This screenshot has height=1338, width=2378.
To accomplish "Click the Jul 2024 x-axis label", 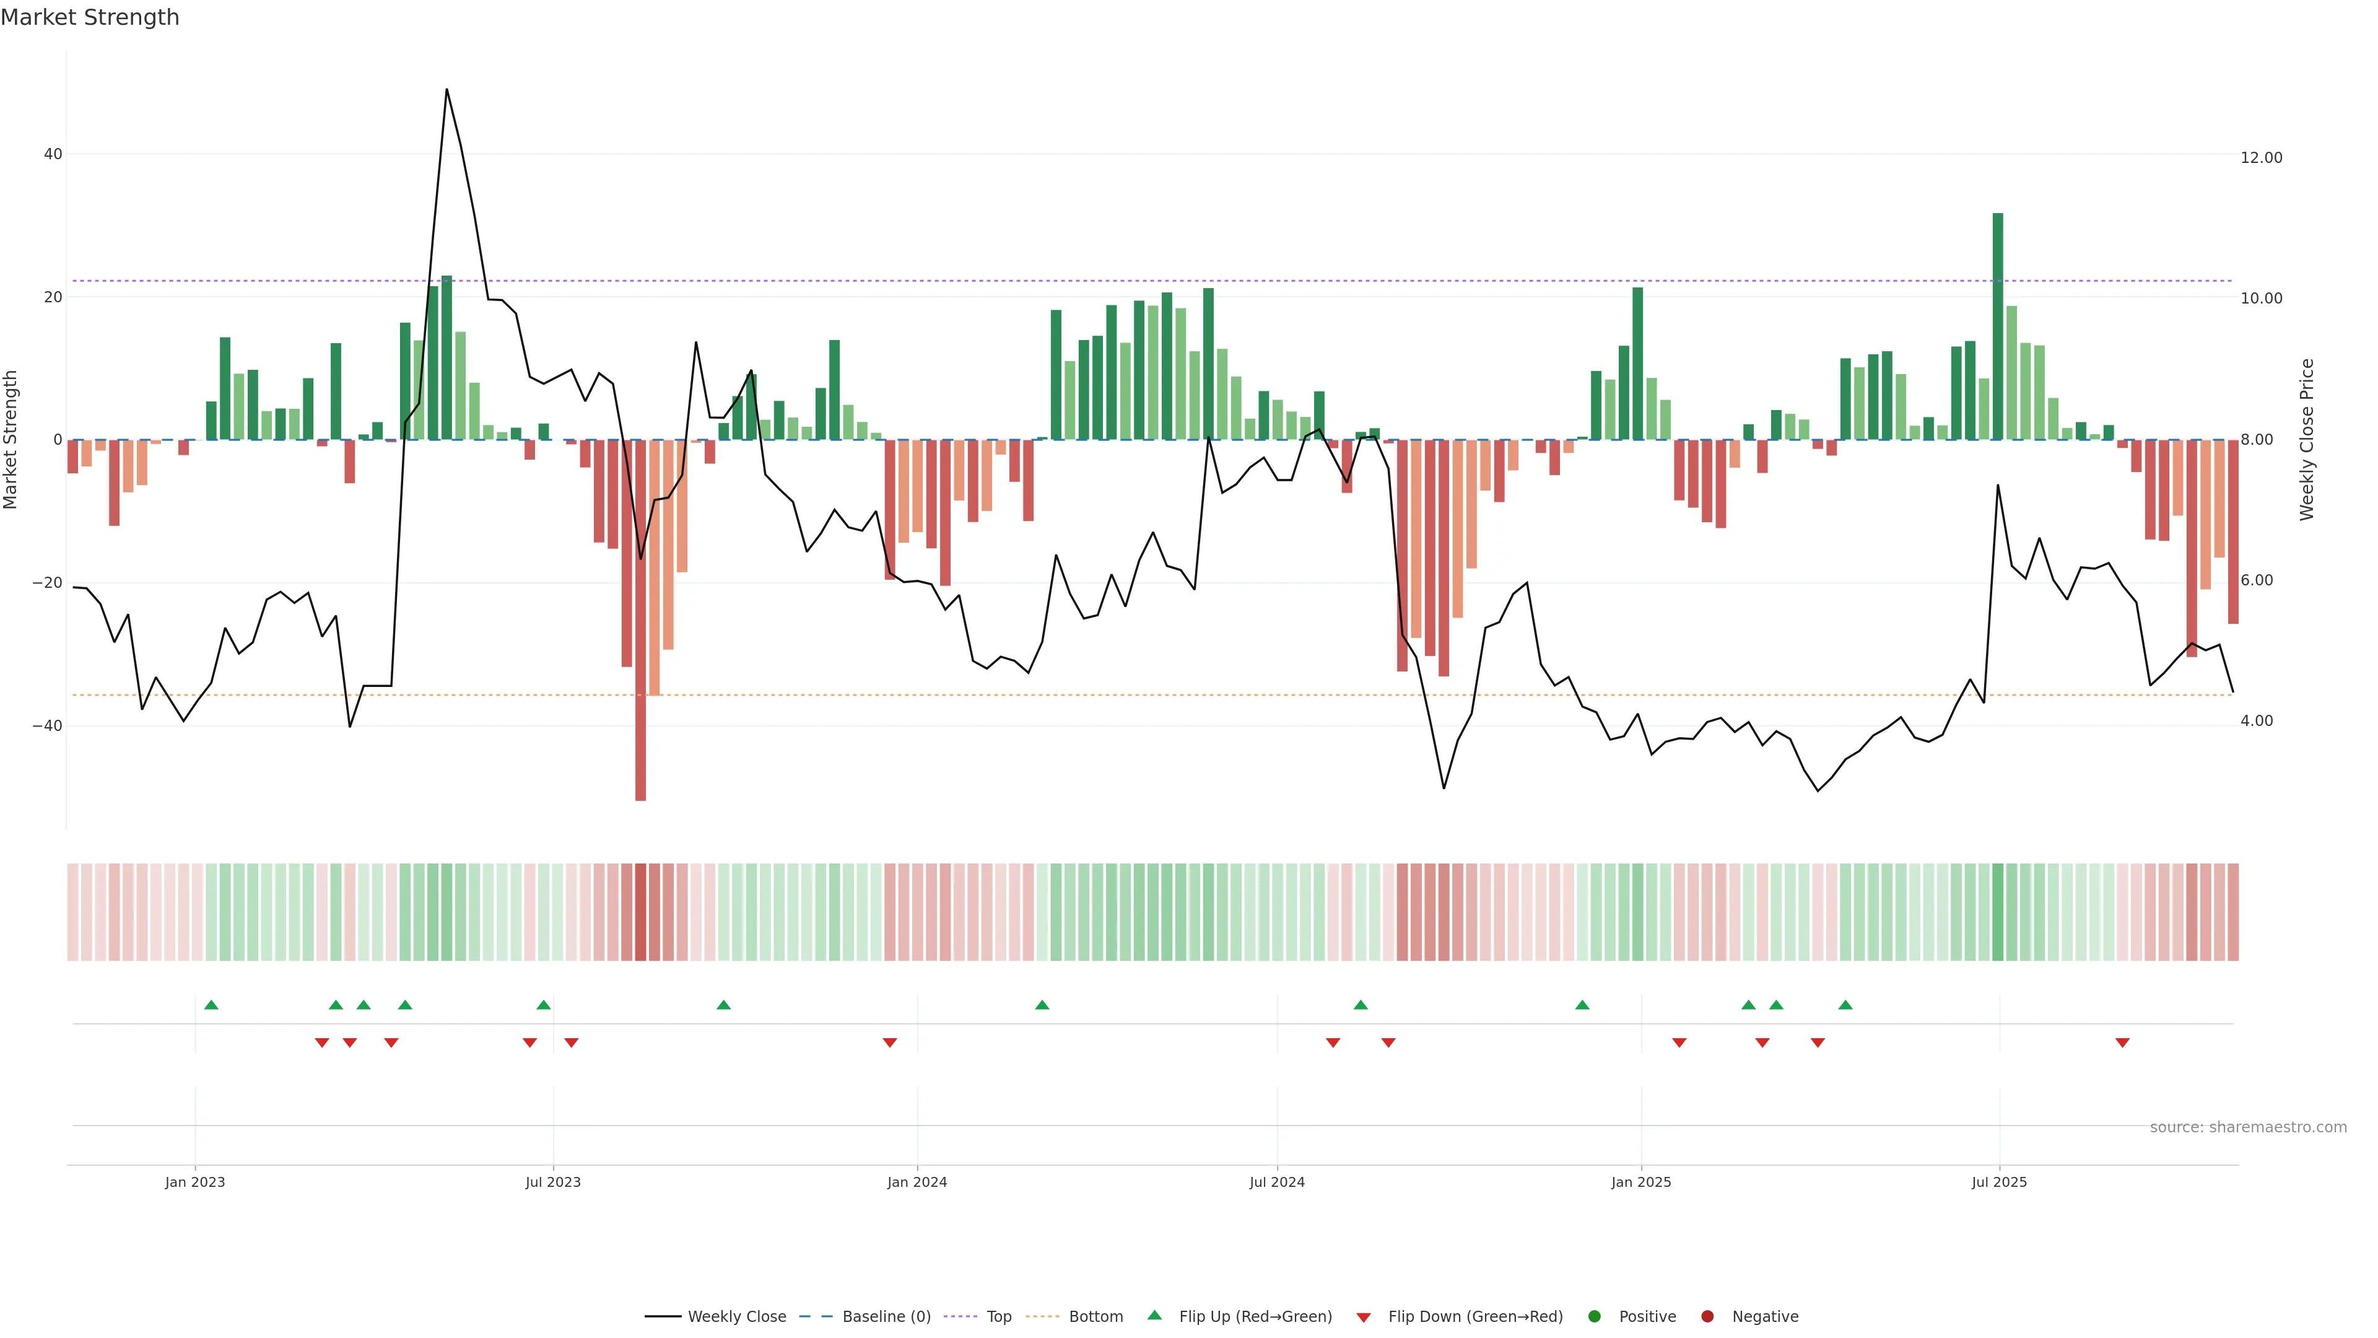I will coord(1277,1182).
